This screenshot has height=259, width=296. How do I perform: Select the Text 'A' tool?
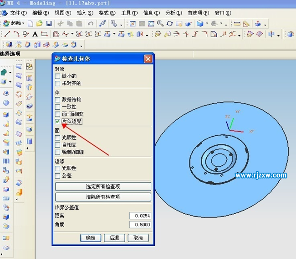[x=35, y=34]
